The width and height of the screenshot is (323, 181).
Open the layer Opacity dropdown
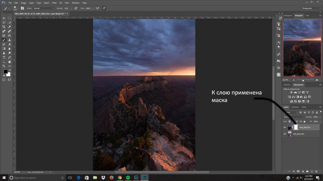[x=320, y=117]
